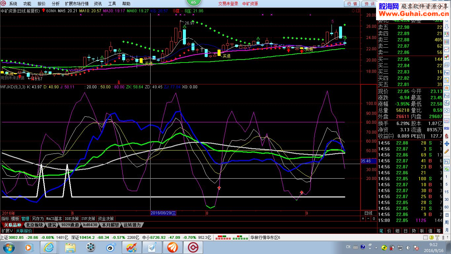Click the green refresh icon in sidebar
The image size is (451, 254).
point(447,169)
